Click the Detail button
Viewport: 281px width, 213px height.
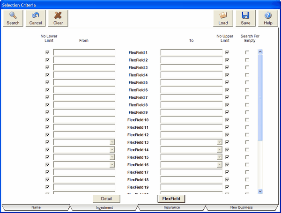pyautogui.click(x=106, y=198)
